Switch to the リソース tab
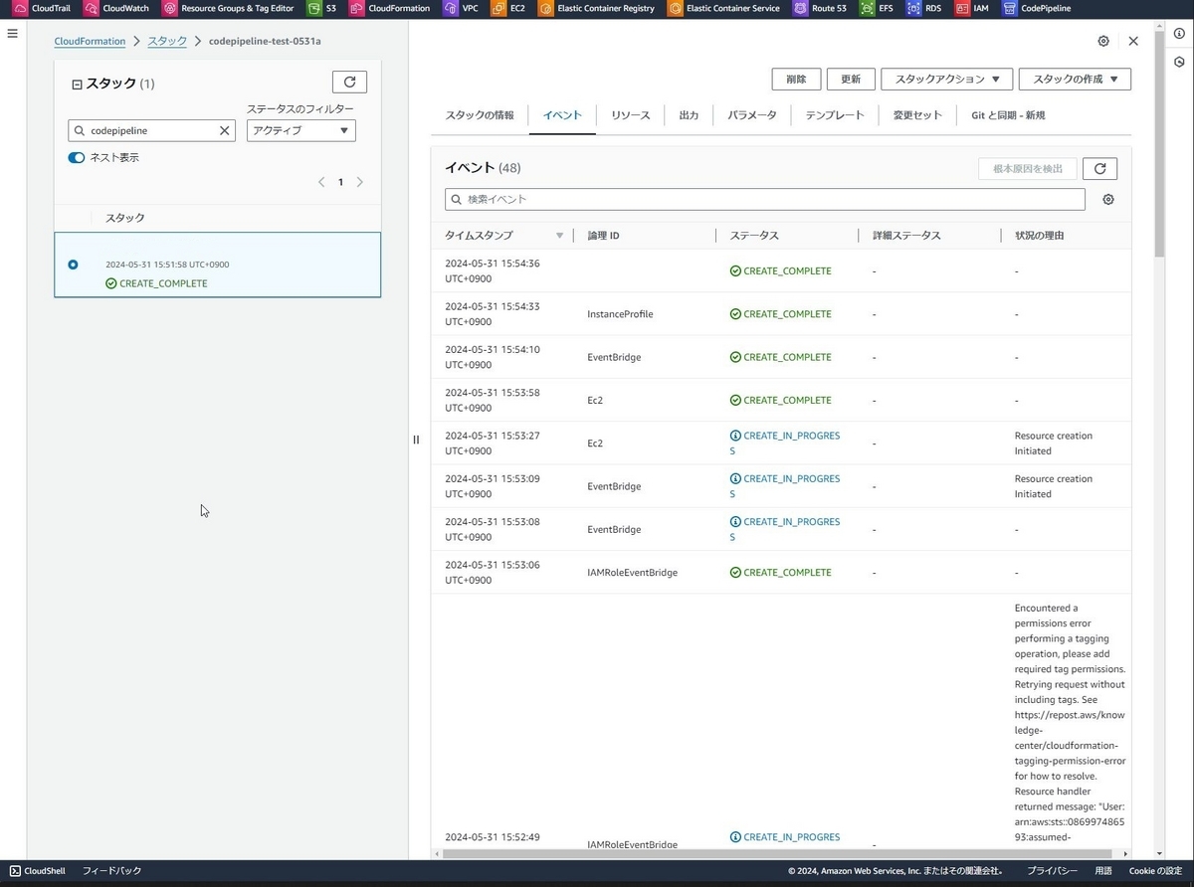The height and width of the screenshot is (887, 1194). pyautogui.click(x=630, y=114)
